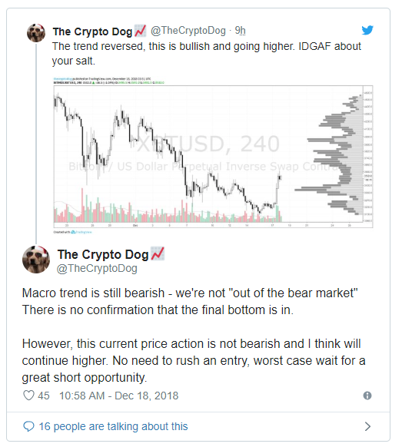The width and height of the screenshot is (402, 447).
Task: Open @TheCryptoDog handle in quoted tweet
Action: pos(188,31)
